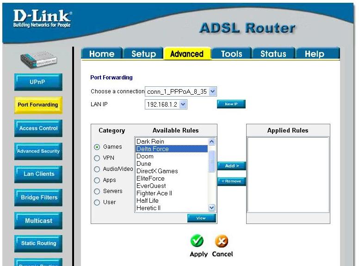Open the LAN IP dropdown
The image size is (359, 266).
(x=166, y=104)
